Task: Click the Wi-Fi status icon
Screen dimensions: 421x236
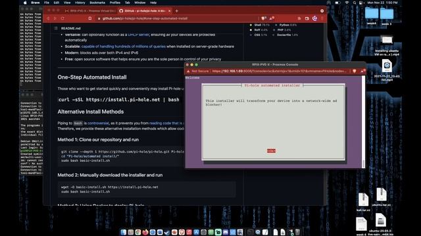Action: pyautogui.click(x=347, y=3)
